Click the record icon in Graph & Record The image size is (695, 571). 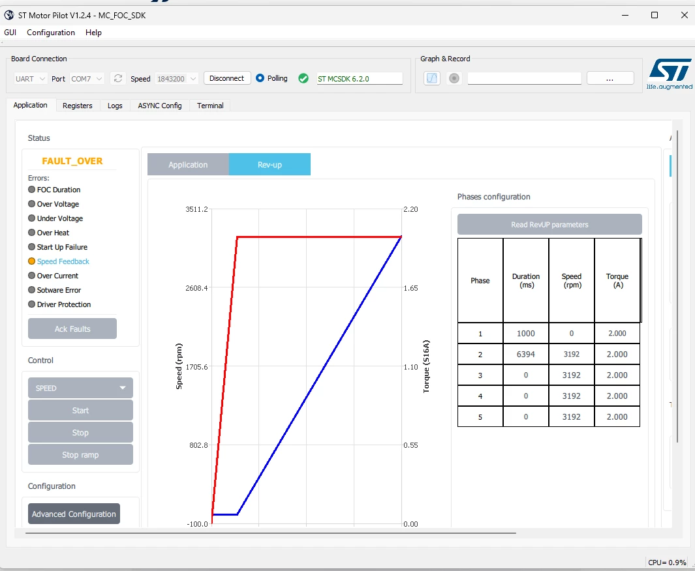454,78
